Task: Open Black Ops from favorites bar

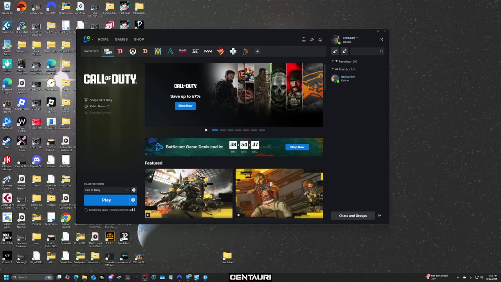Action: pos(183,51)
